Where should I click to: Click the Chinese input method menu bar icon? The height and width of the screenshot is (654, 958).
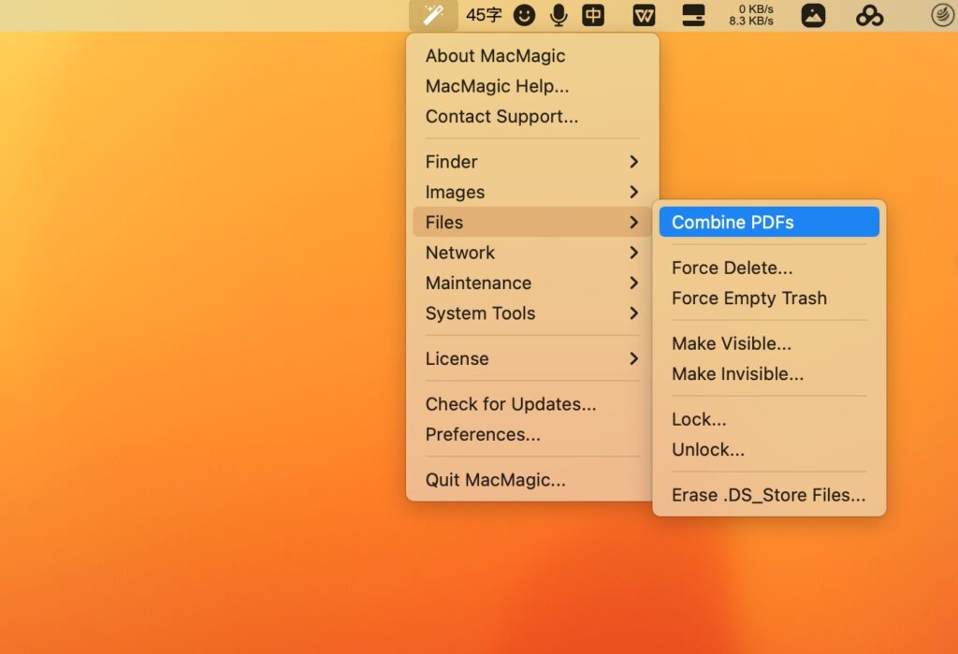click(592, 15)
